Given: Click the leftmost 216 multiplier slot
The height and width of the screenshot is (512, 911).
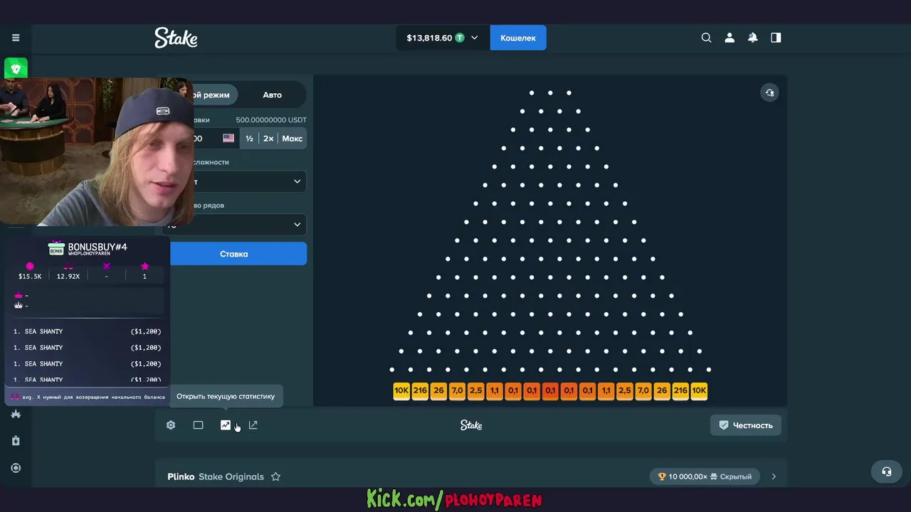Looking at the screenshot, I should [x=420, y=390].
